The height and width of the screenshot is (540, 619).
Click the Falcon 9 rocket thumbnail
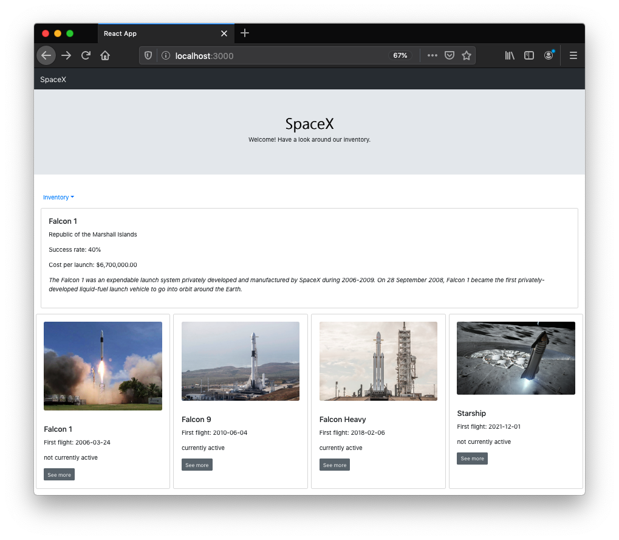(x=240, y=361)
